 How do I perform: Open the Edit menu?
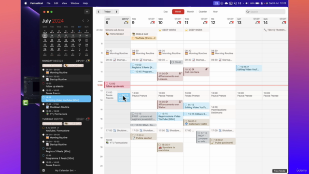tap(56, 3)
